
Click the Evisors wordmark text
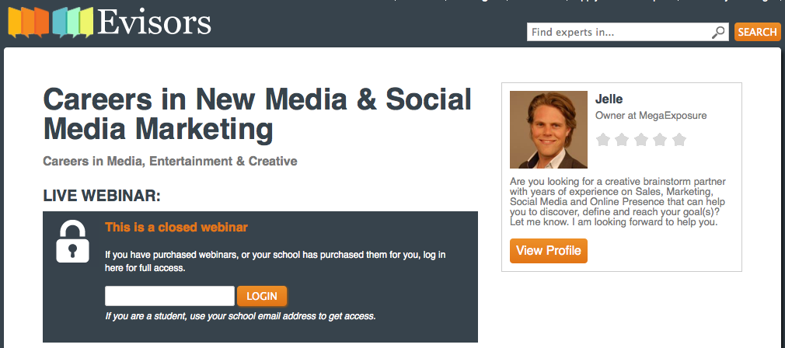pyautogui.click(x=155, y=22)
